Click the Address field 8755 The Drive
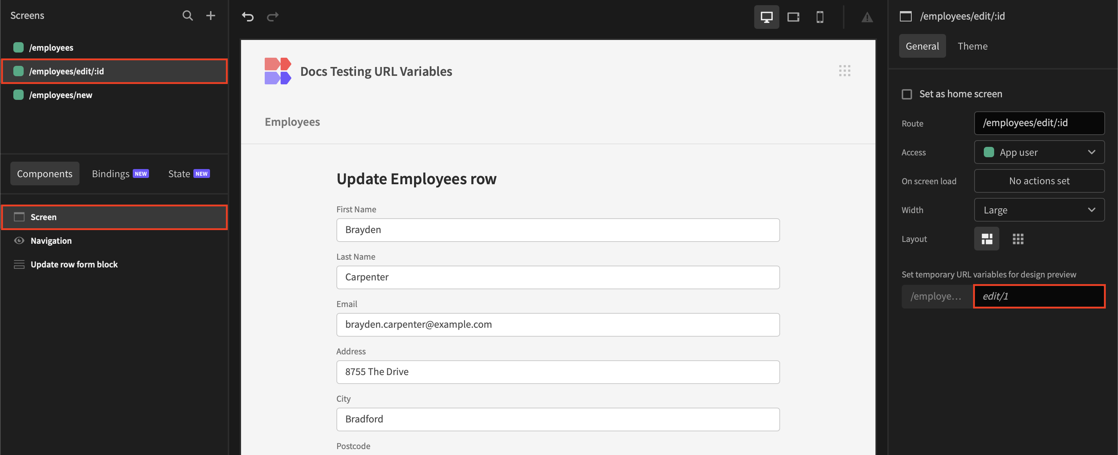Viewport: 1118px width, 455px height. (x=558, y=372)
